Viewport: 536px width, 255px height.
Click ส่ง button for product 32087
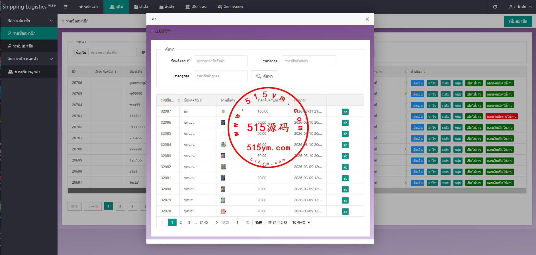click(345, 112)
